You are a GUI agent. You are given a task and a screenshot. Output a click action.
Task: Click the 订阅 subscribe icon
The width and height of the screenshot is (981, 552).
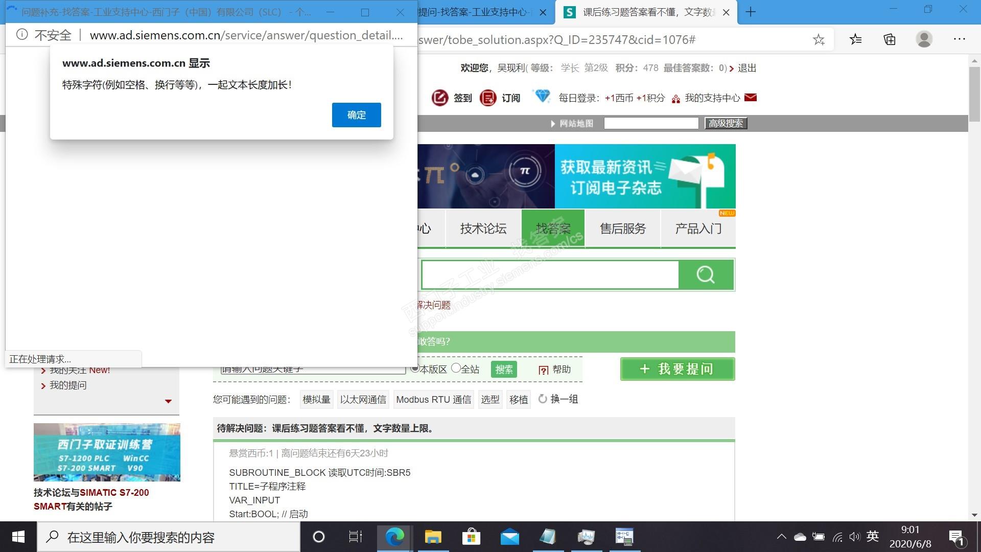pos(488,98)
